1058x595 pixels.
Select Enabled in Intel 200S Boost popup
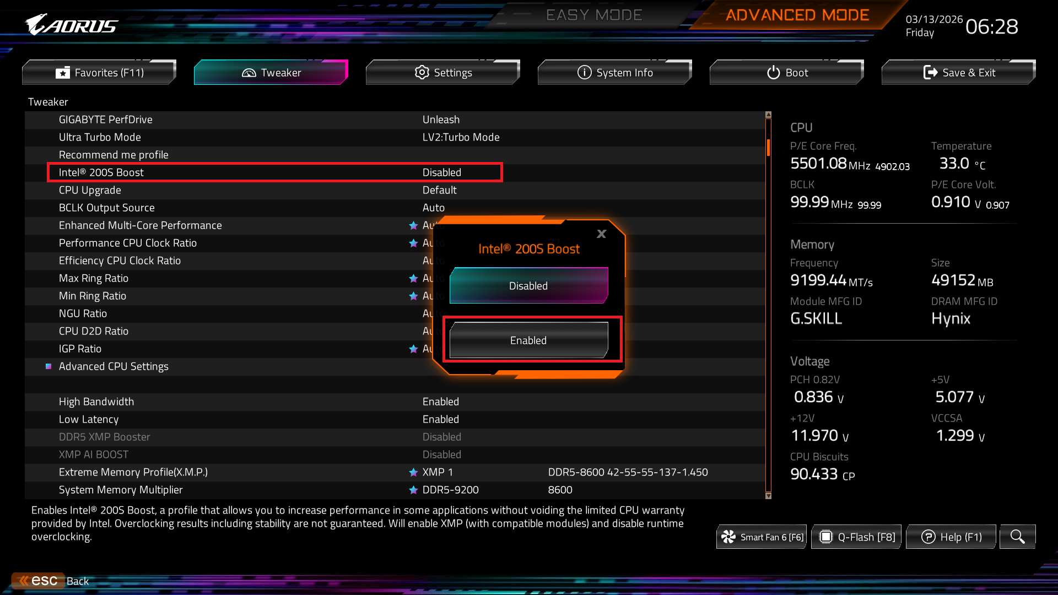pyautogui.click(x=528, y=340)
